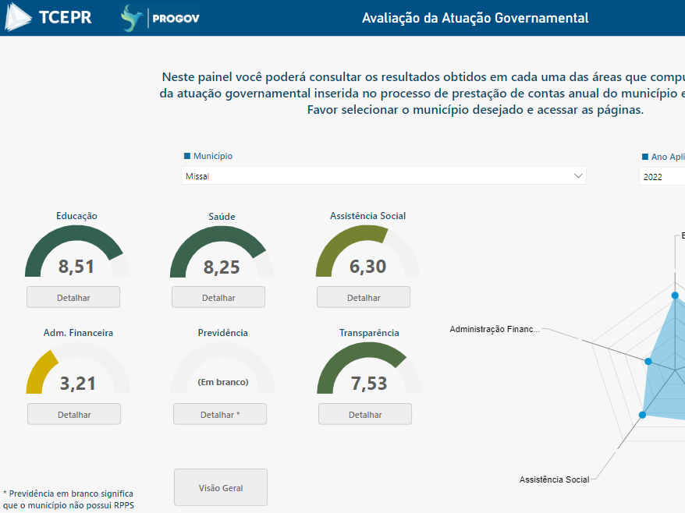Click Detalhar under Assistência Social
Viewport: 685px width, 513px height.
pyautogui.click(x=364, y=297)
